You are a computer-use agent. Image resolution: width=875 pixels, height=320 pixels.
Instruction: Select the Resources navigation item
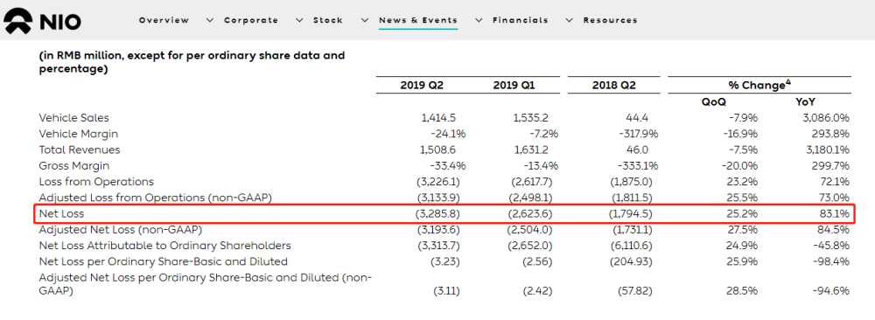(x=611, y=20)
